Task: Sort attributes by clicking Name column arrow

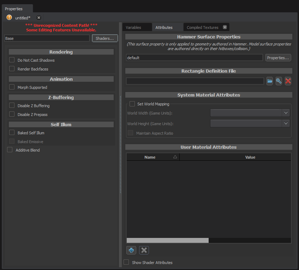Action: 175,157
